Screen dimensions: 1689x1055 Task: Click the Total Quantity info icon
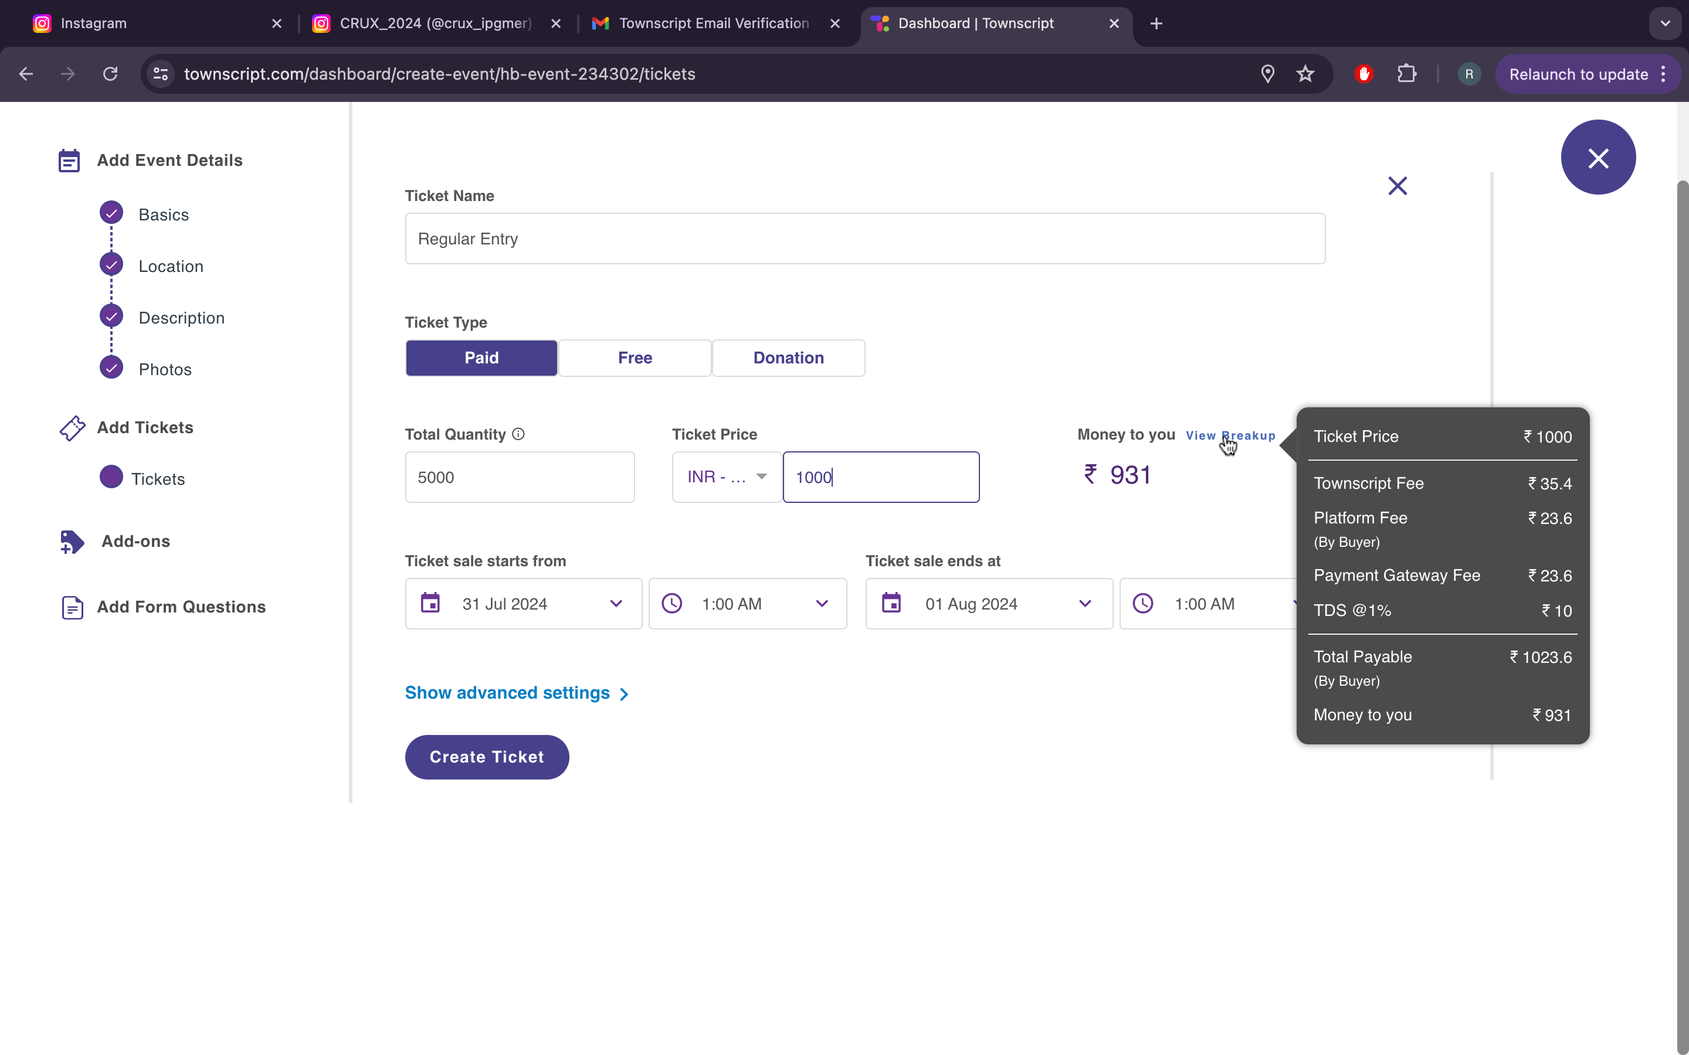point(518,434)
